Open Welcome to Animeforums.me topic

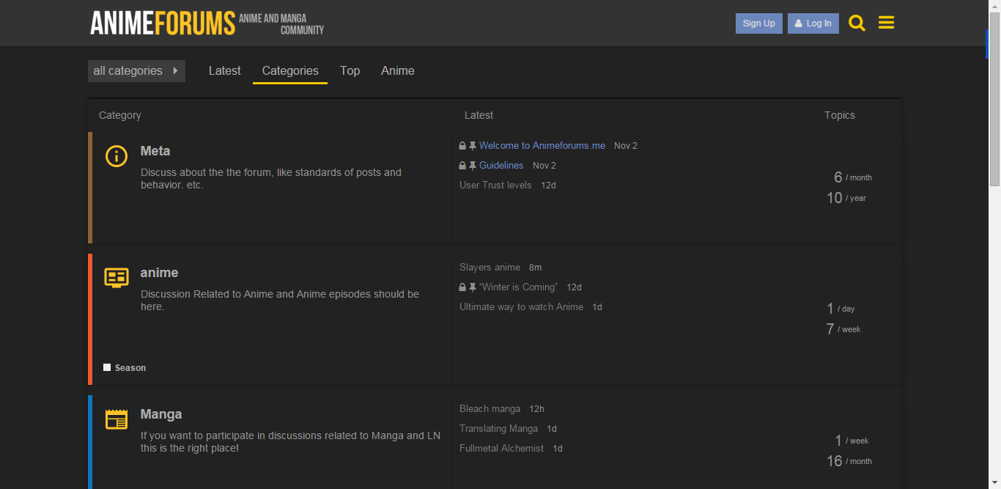click(x=542, y=146)
